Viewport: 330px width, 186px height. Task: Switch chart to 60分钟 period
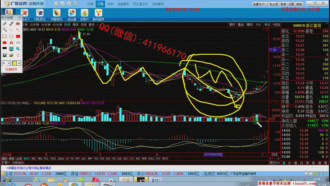(57, 25)
